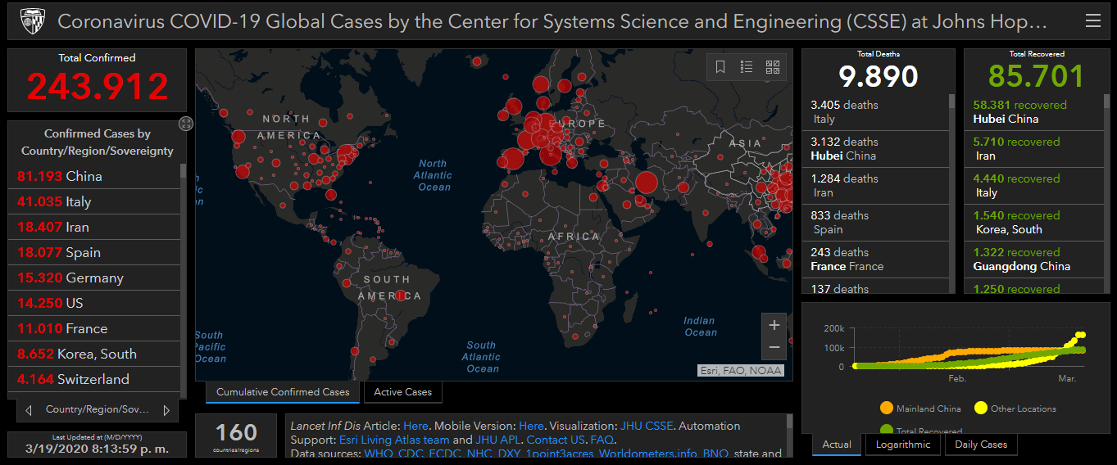Zoom out on the map with minus button
The image size is (1117, 465).
774,348
